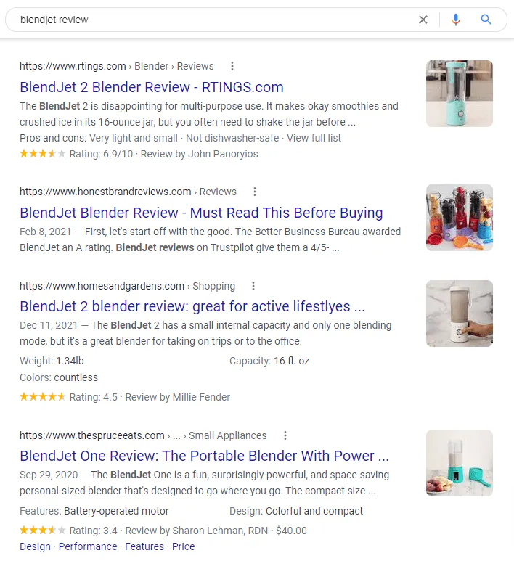Viewport: 514px width, 561px height.
Task: Click the colorful blenders thumbnail for honestbrandreviews
Action: coord(459,218)
